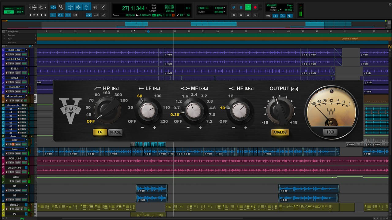
Task: Select the Zoomer magnifying glass tool
Action: point(61,7)
